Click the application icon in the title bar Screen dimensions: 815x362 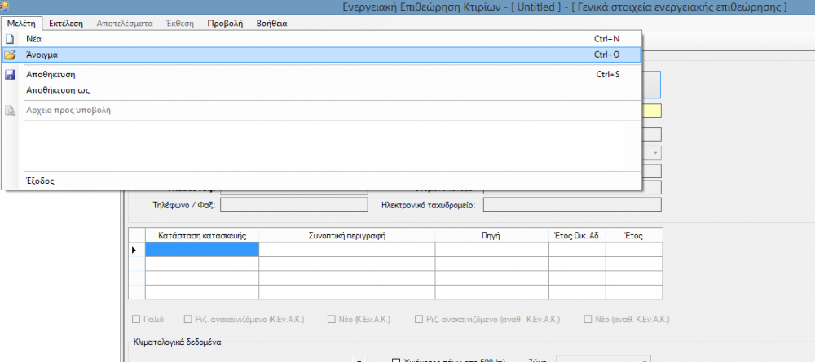[x=4, y=7]
